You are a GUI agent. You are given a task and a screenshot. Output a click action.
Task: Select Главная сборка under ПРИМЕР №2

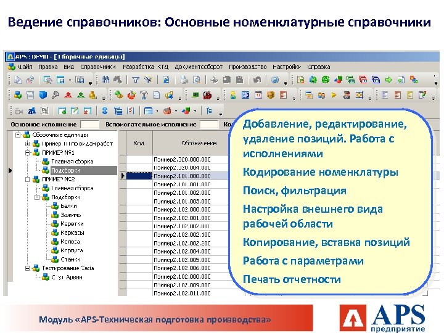pyautogui.click(x=72, y=188)
